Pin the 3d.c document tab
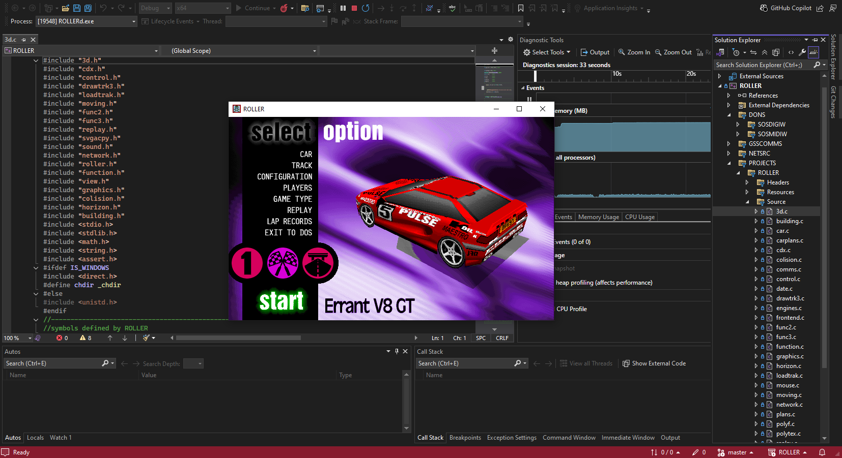Screen dimensions: 842x458 tap(23, 39)
